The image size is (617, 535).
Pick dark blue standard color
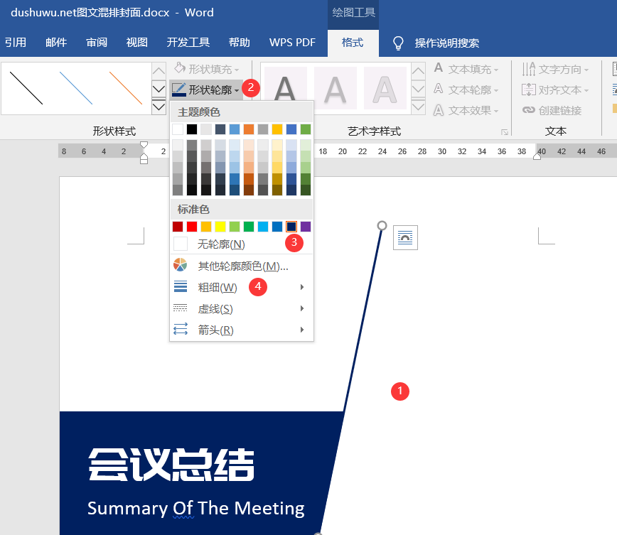point(291,227)
